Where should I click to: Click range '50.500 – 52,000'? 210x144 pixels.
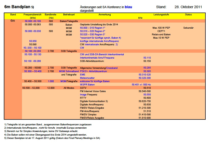click(x=31, y=88)
